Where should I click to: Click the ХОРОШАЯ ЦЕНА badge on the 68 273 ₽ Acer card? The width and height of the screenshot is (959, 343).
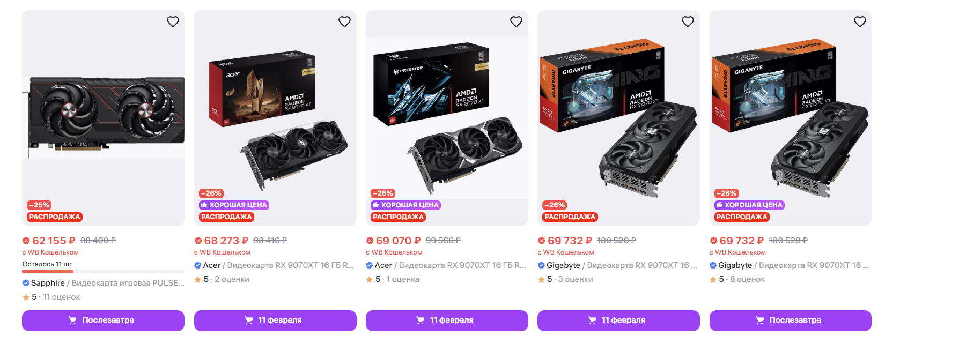point(234,205)
